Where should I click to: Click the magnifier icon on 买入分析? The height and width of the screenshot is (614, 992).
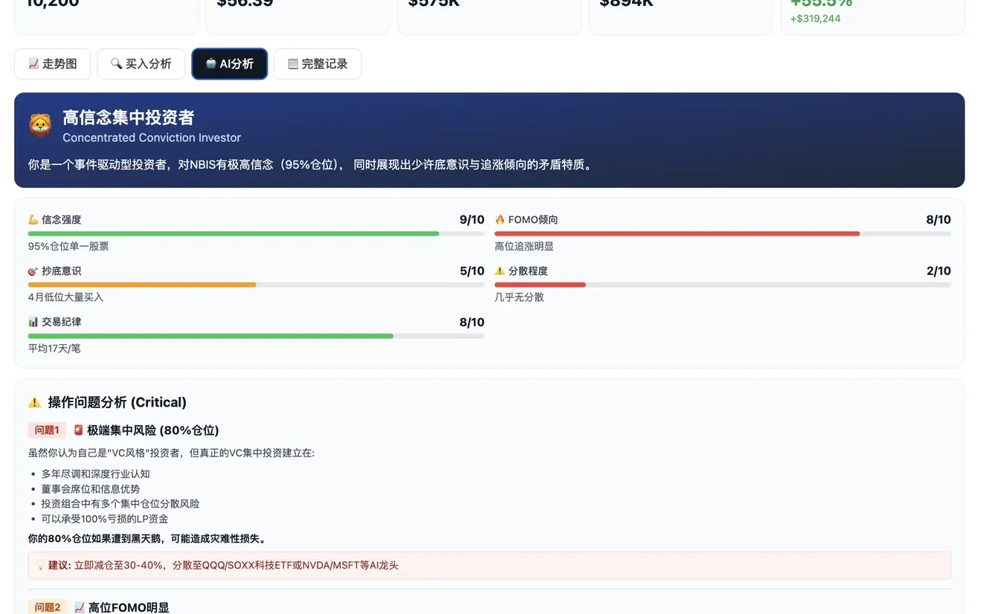tap(116, 64)
